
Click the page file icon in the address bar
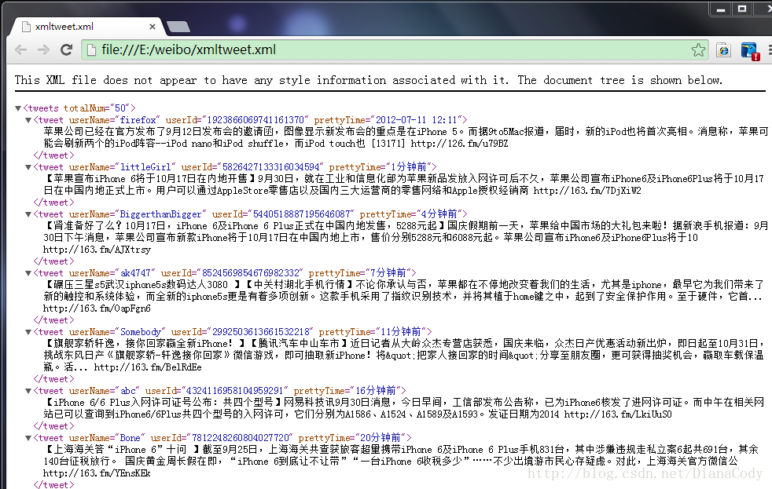[90, 49]
